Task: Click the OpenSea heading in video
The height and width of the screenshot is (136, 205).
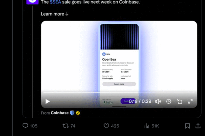Action: coord(109,60)
